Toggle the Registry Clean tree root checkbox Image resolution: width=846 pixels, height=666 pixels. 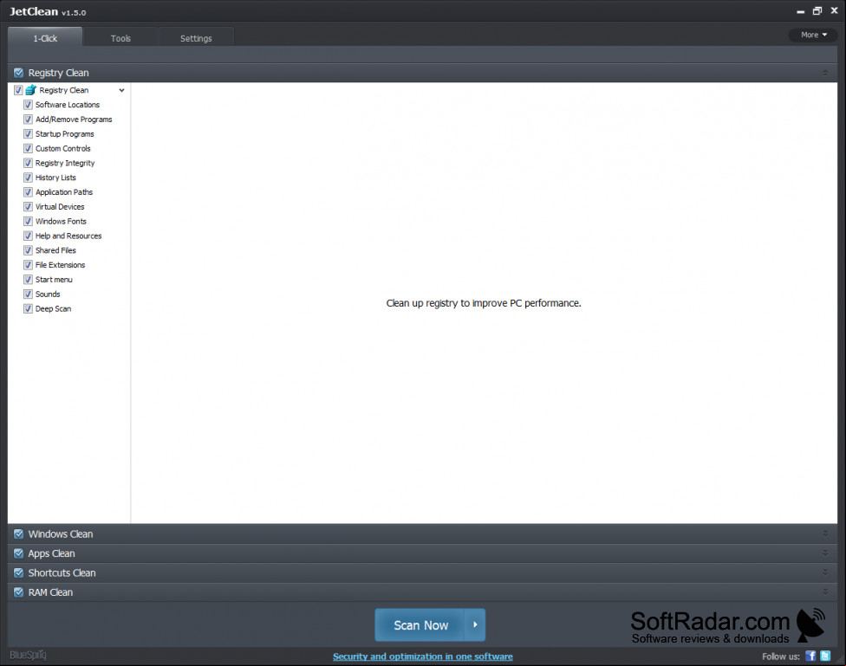(x=18, y=90)
